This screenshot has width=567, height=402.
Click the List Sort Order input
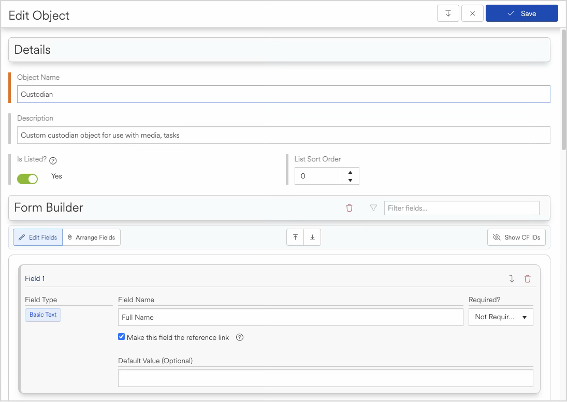pyautogui.click(x=318, y=176)
